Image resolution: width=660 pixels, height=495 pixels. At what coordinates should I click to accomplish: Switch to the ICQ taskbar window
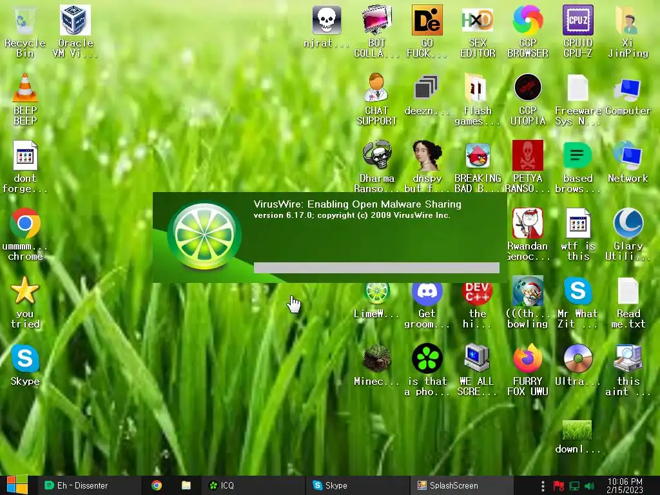[x=253, y=485]
